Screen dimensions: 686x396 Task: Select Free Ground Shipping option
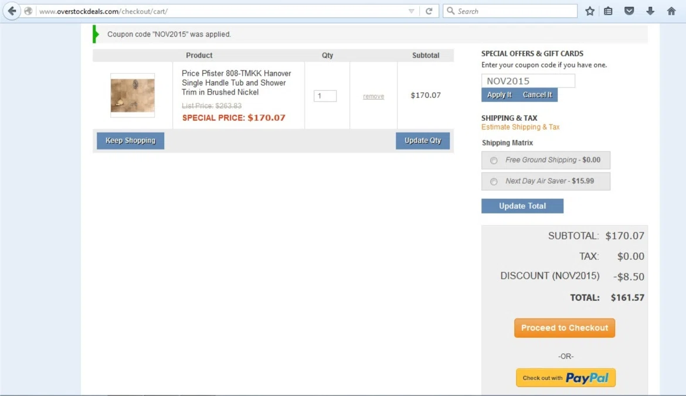pos(494,161)
